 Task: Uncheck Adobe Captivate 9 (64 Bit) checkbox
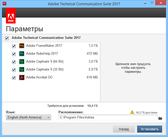pyautogui.click(x=14, y=62)
